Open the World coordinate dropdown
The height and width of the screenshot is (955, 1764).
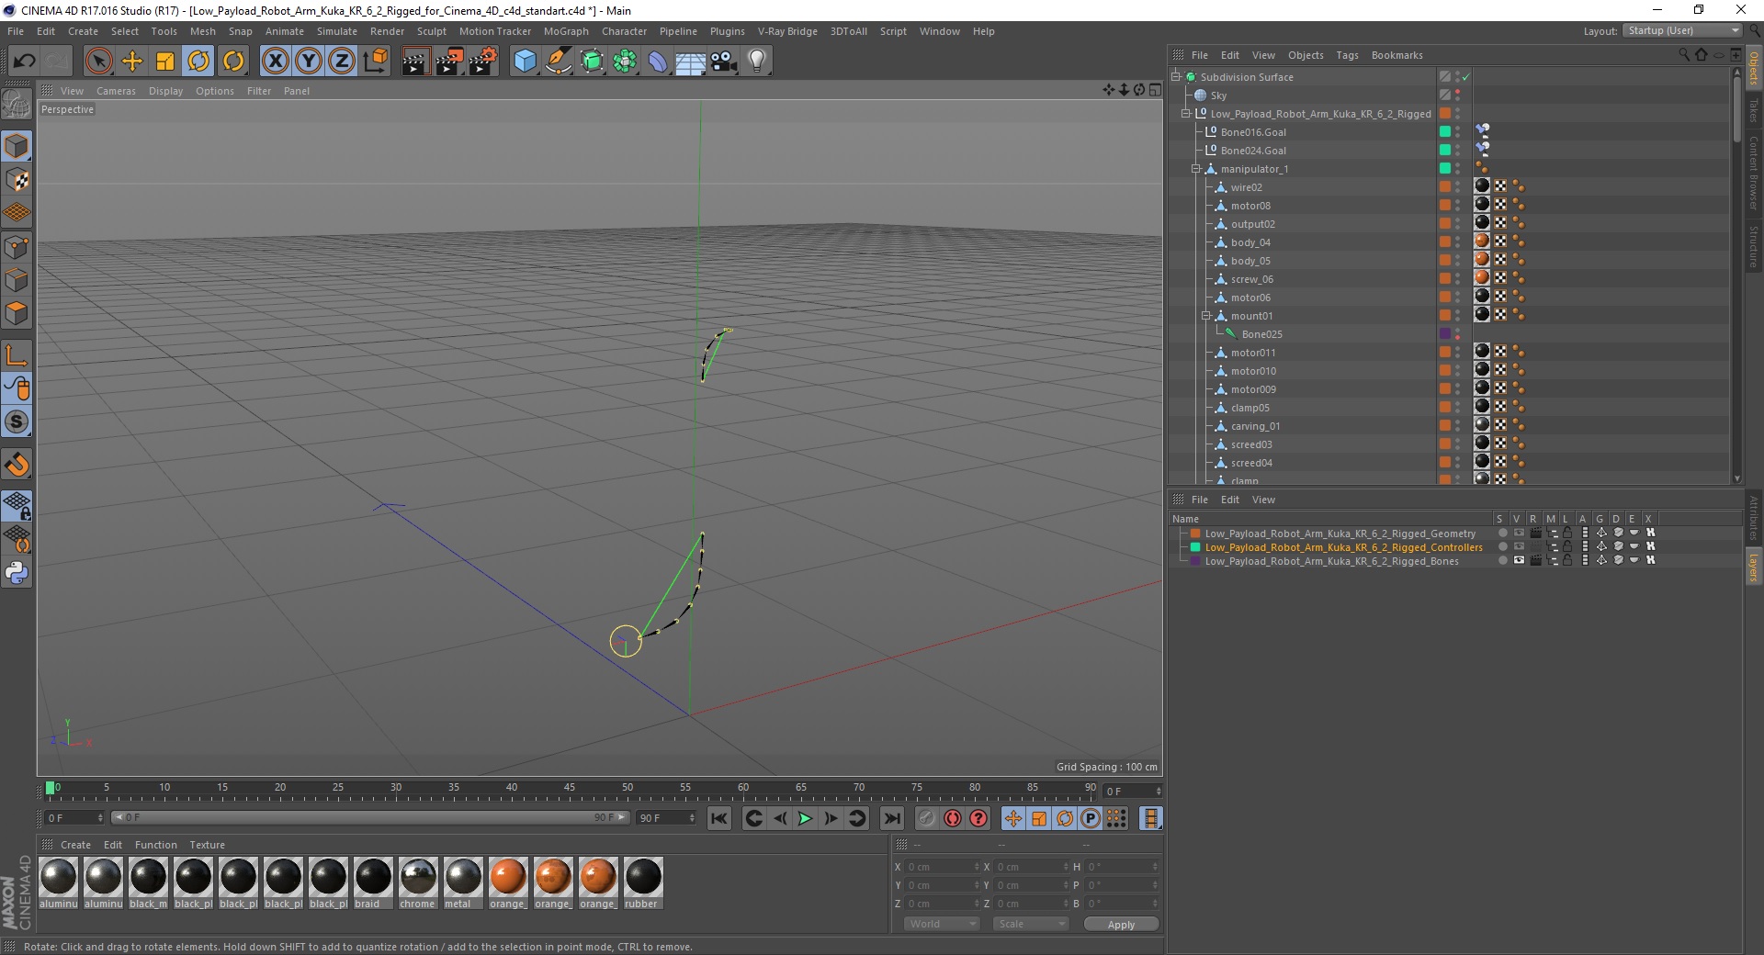[x=942, y=924]
